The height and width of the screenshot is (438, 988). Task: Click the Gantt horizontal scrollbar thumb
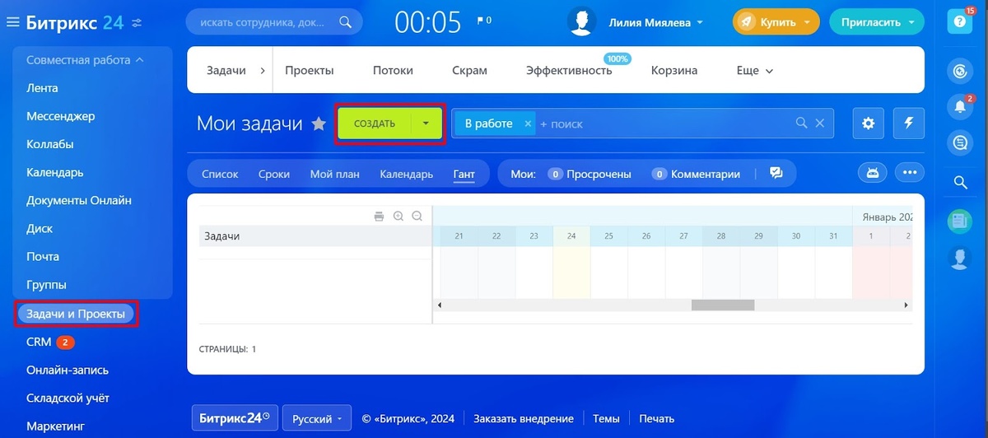click(x=722, y=305)
